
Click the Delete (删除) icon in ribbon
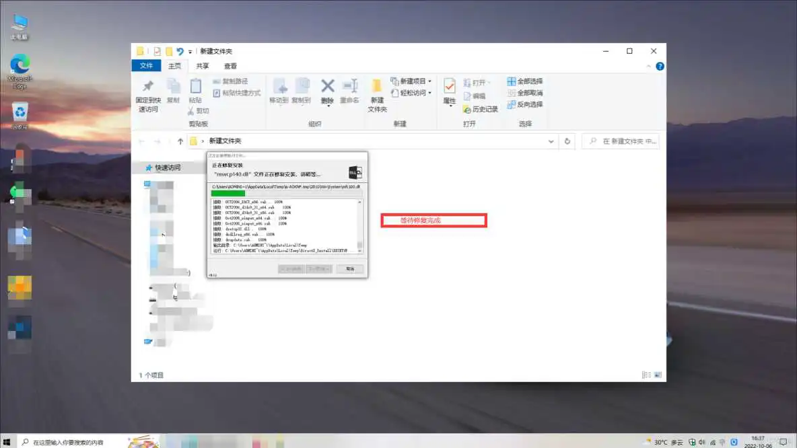[x=326, y=87]
